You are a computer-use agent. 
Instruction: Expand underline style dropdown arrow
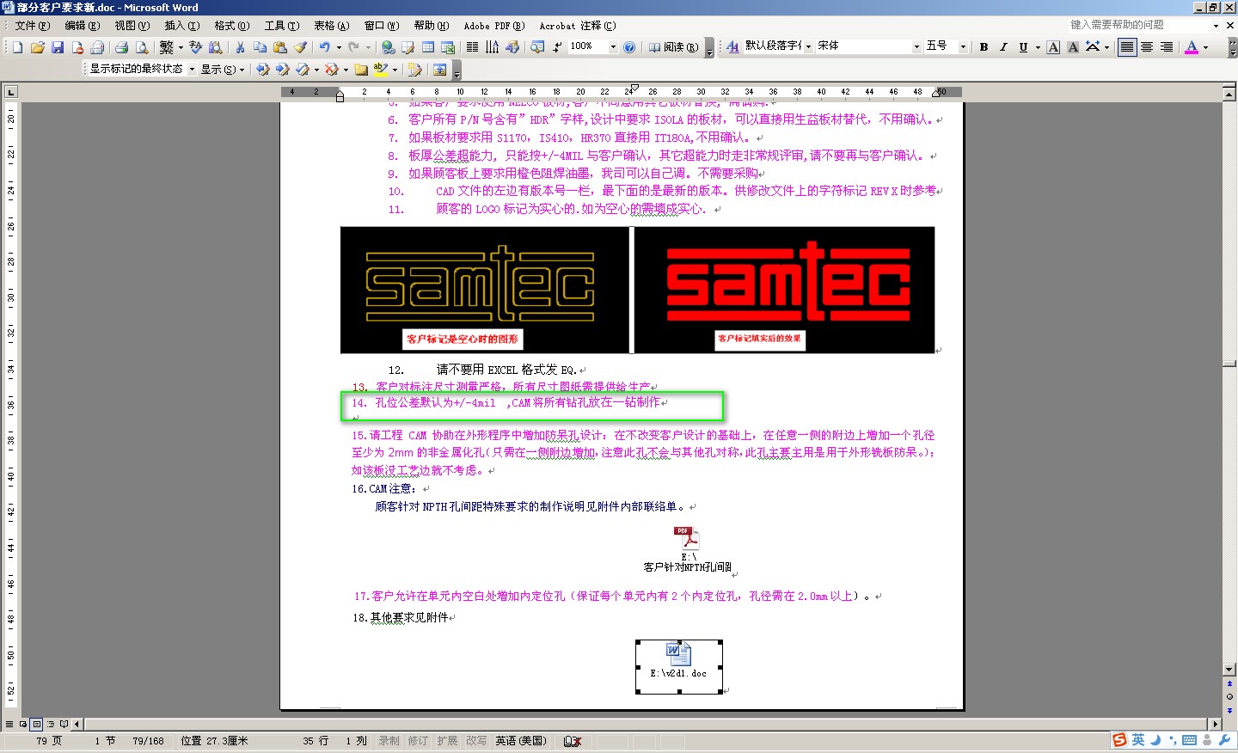point(1038,46)
